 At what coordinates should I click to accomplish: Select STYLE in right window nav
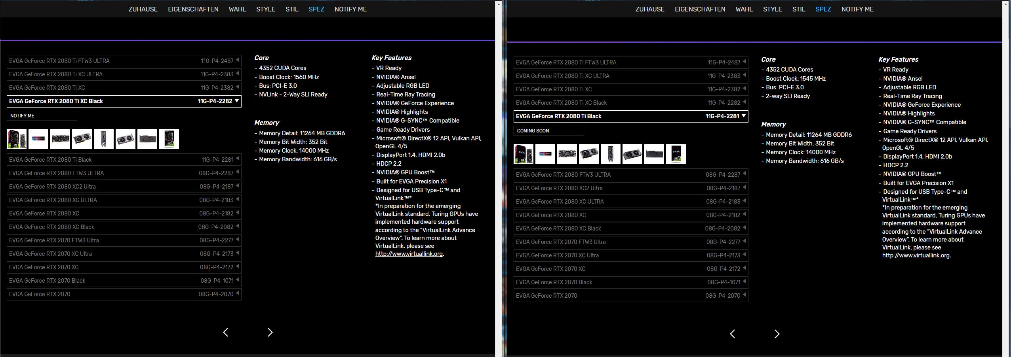[772, 9]
